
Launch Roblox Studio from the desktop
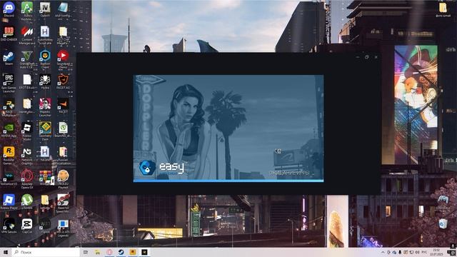pyautogui.click(x=27, y=131)
